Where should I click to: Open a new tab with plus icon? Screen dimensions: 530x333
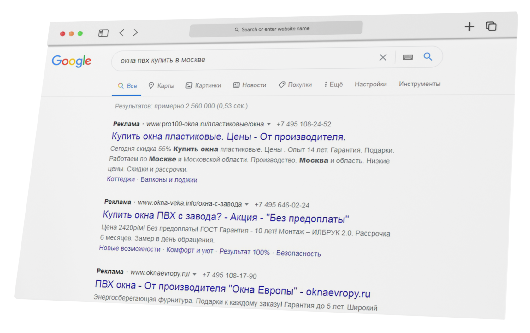(469, 26)
